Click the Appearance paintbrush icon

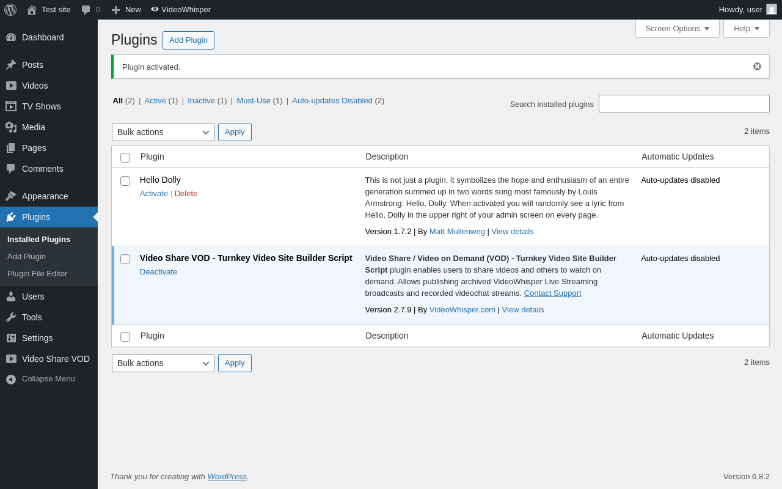click(x=11, y=196)
